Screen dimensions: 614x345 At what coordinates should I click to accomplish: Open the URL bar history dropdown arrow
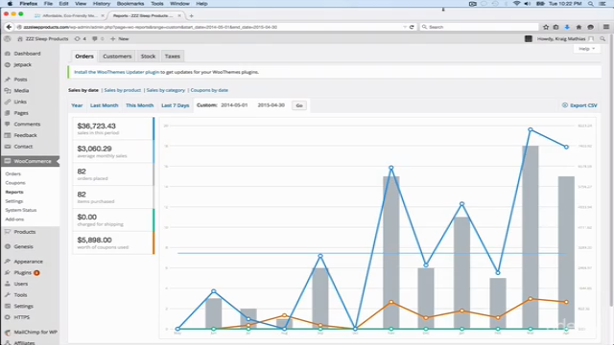405,27
